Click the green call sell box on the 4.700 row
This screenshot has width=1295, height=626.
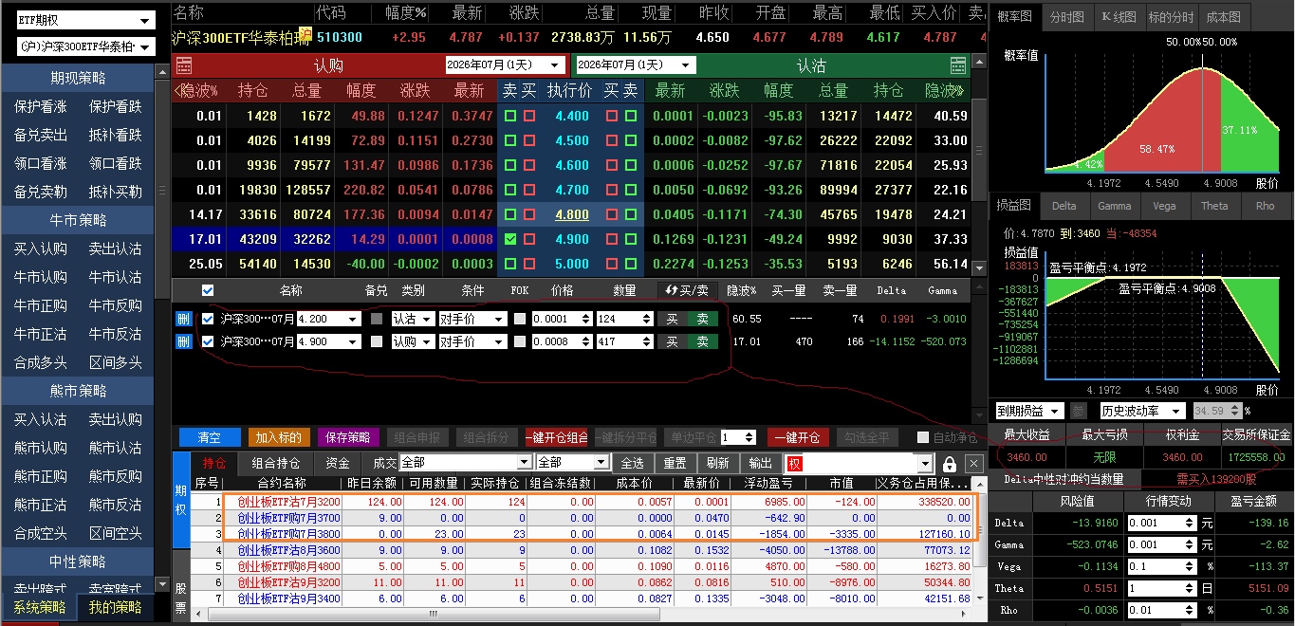[x=510, y=190]
